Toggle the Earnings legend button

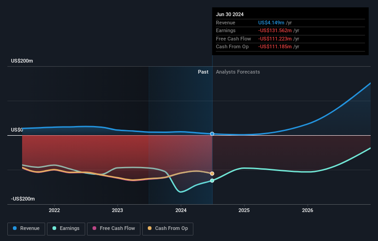[x=66, y=229]
